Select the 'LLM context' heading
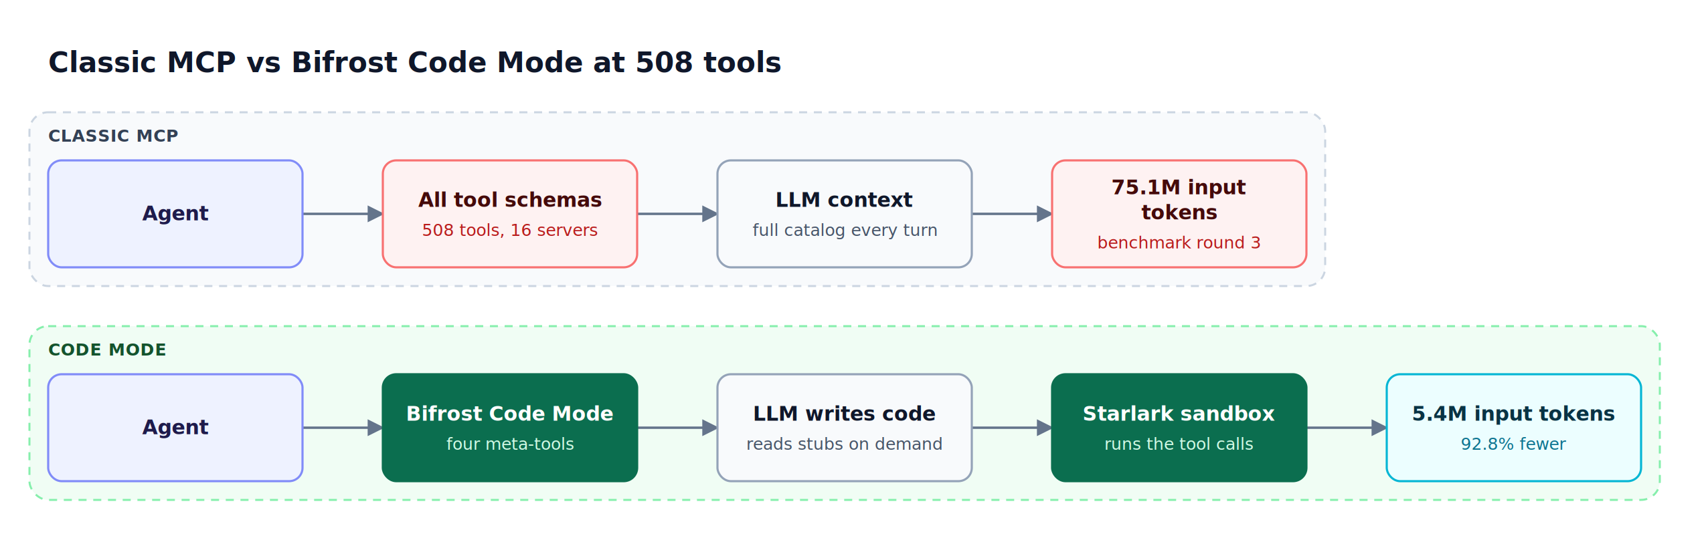 (x=844, y=200)
